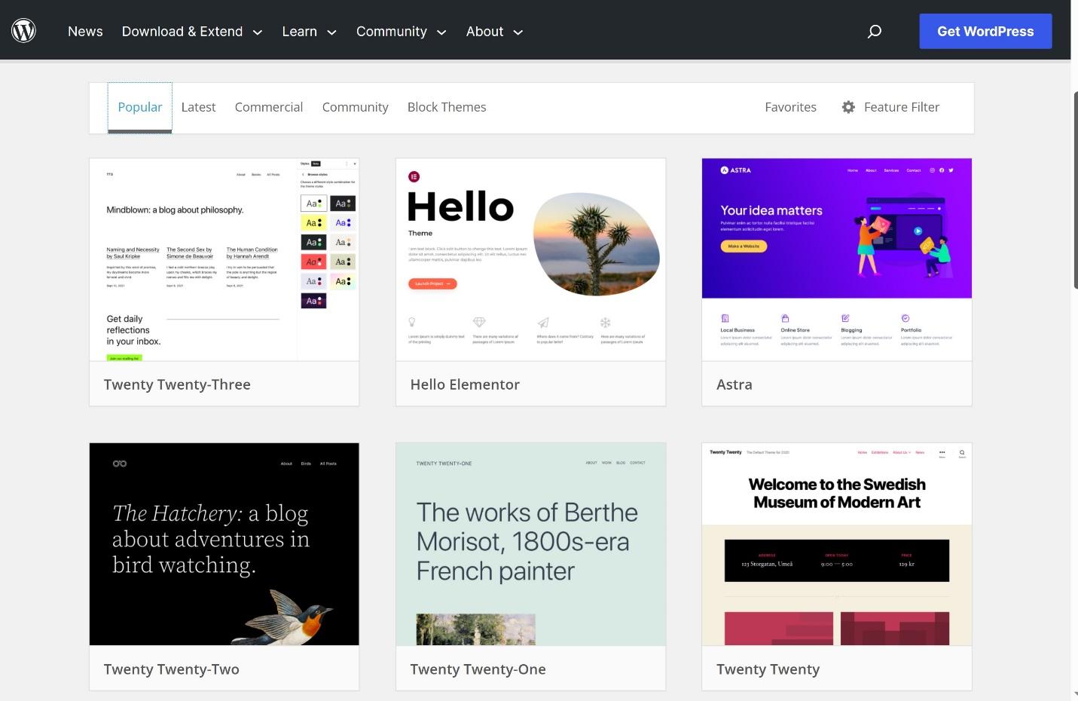Click the scrollbar down arrow
The width and height of the screenshot is (1078, 701).
[1075, 693]
